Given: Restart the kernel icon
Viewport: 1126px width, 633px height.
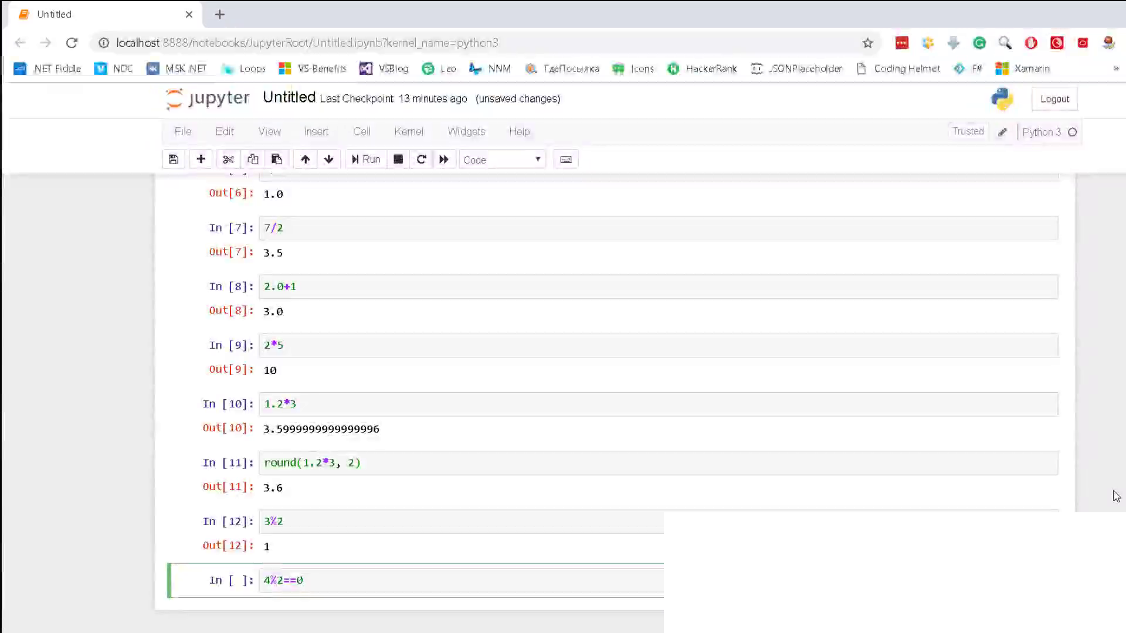Looking at the screenshot, I should [421, 159].
